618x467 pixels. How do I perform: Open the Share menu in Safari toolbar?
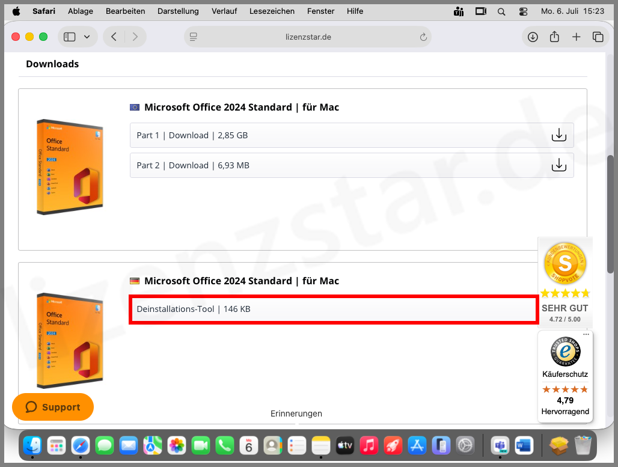coord(554,37)
